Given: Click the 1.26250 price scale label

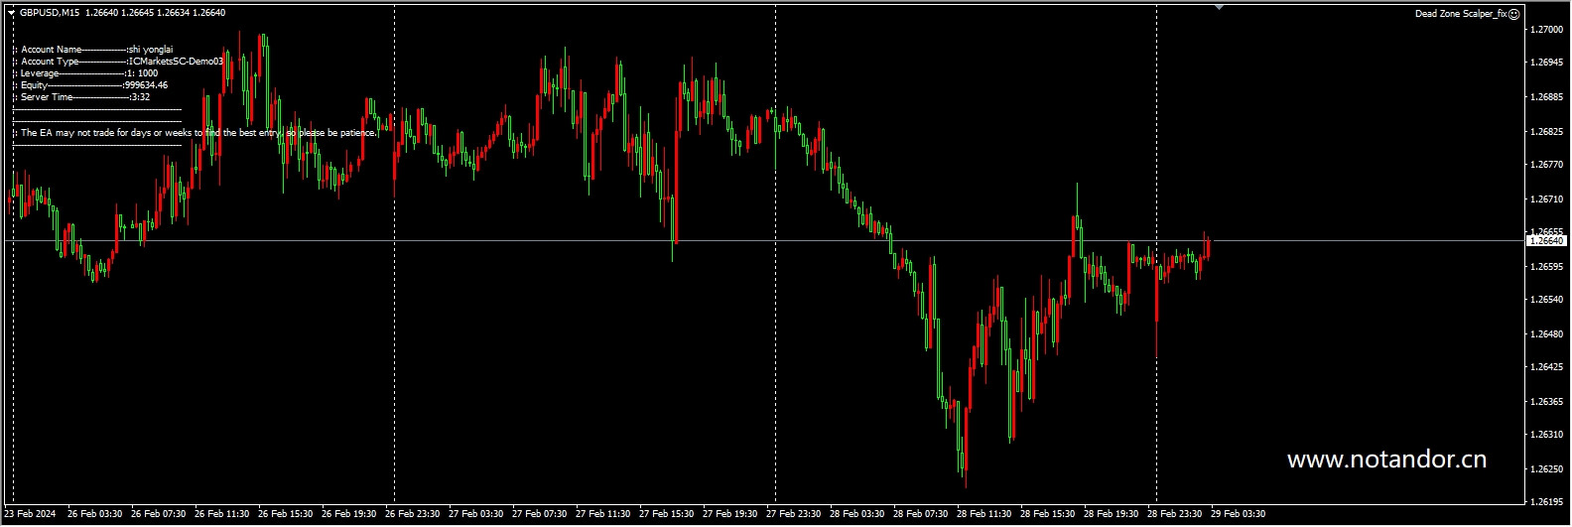Looking at the screenshot, I should point(1547,468).
